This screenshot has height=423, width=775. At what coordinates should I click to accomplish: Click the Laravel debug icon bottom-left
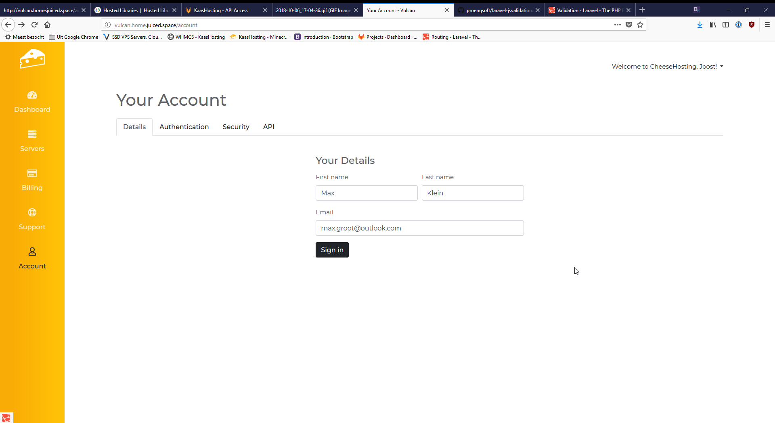point(6,417)
